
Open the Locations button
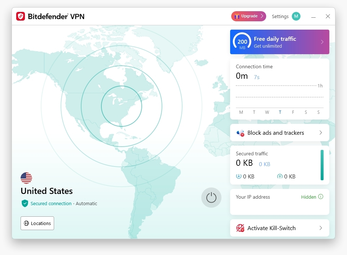pos(38,223)
